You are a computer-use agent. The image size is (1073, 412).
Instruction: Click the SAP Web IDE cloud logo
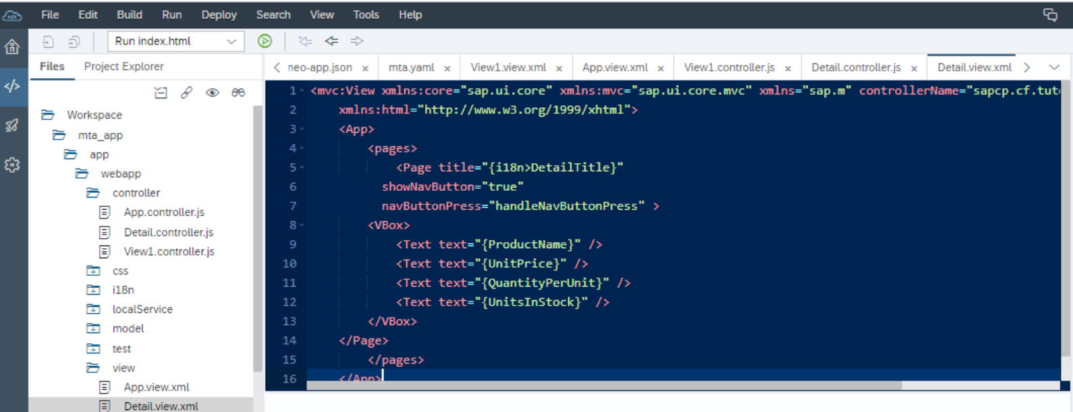[12, 15]
